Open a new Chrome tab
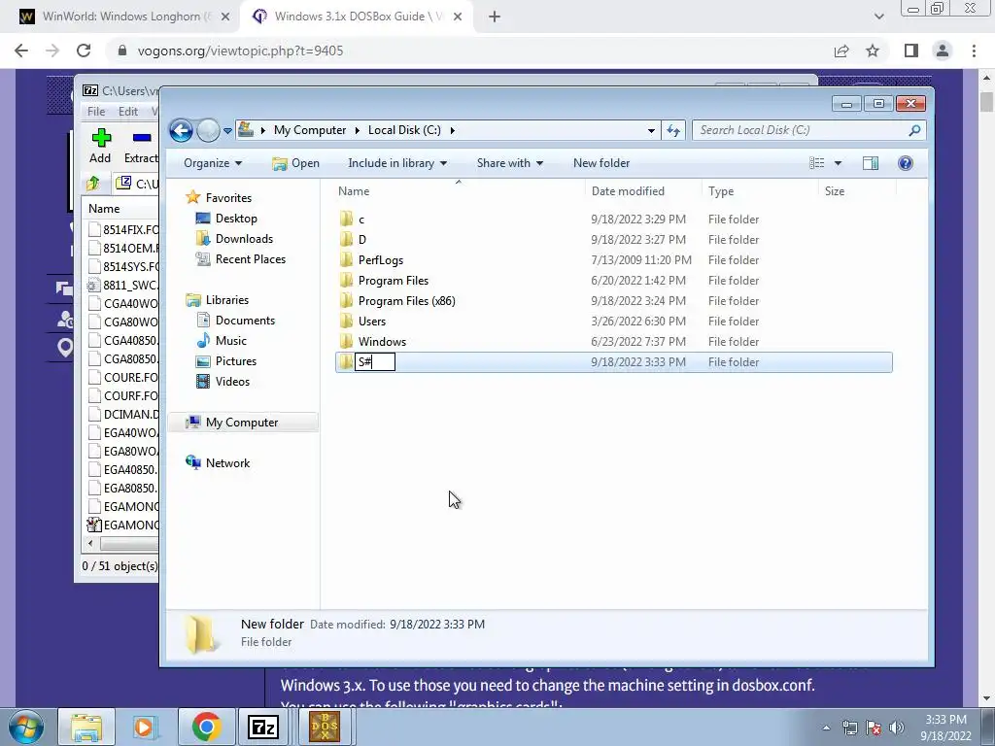The height and width of the screenshot is (746, 995). (495, 17)
